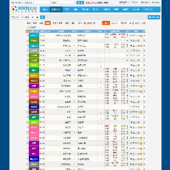This screenshot has width=170, height=170.
Task: Tick the checkbox of the top teal-league row
Action: click(x=27, y=36)
